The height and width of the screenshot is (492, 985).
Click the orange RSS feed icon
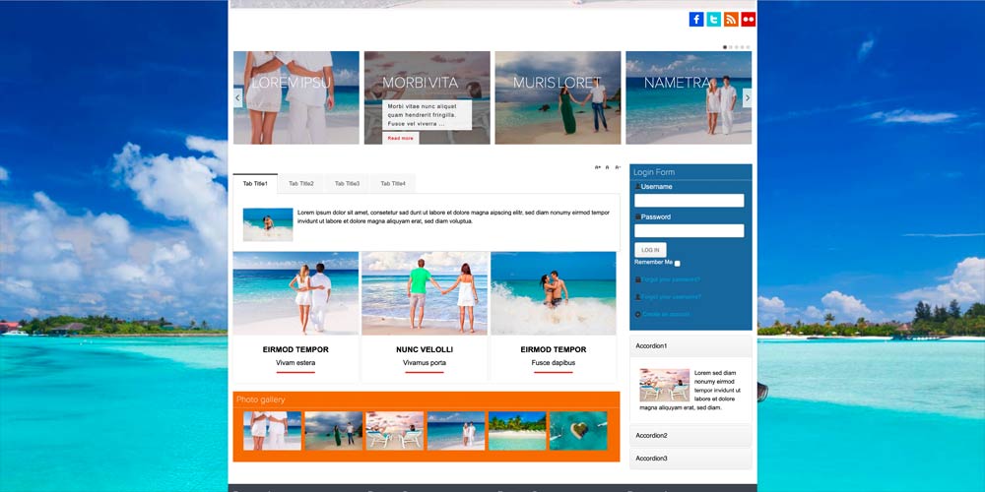click(731, 20)
